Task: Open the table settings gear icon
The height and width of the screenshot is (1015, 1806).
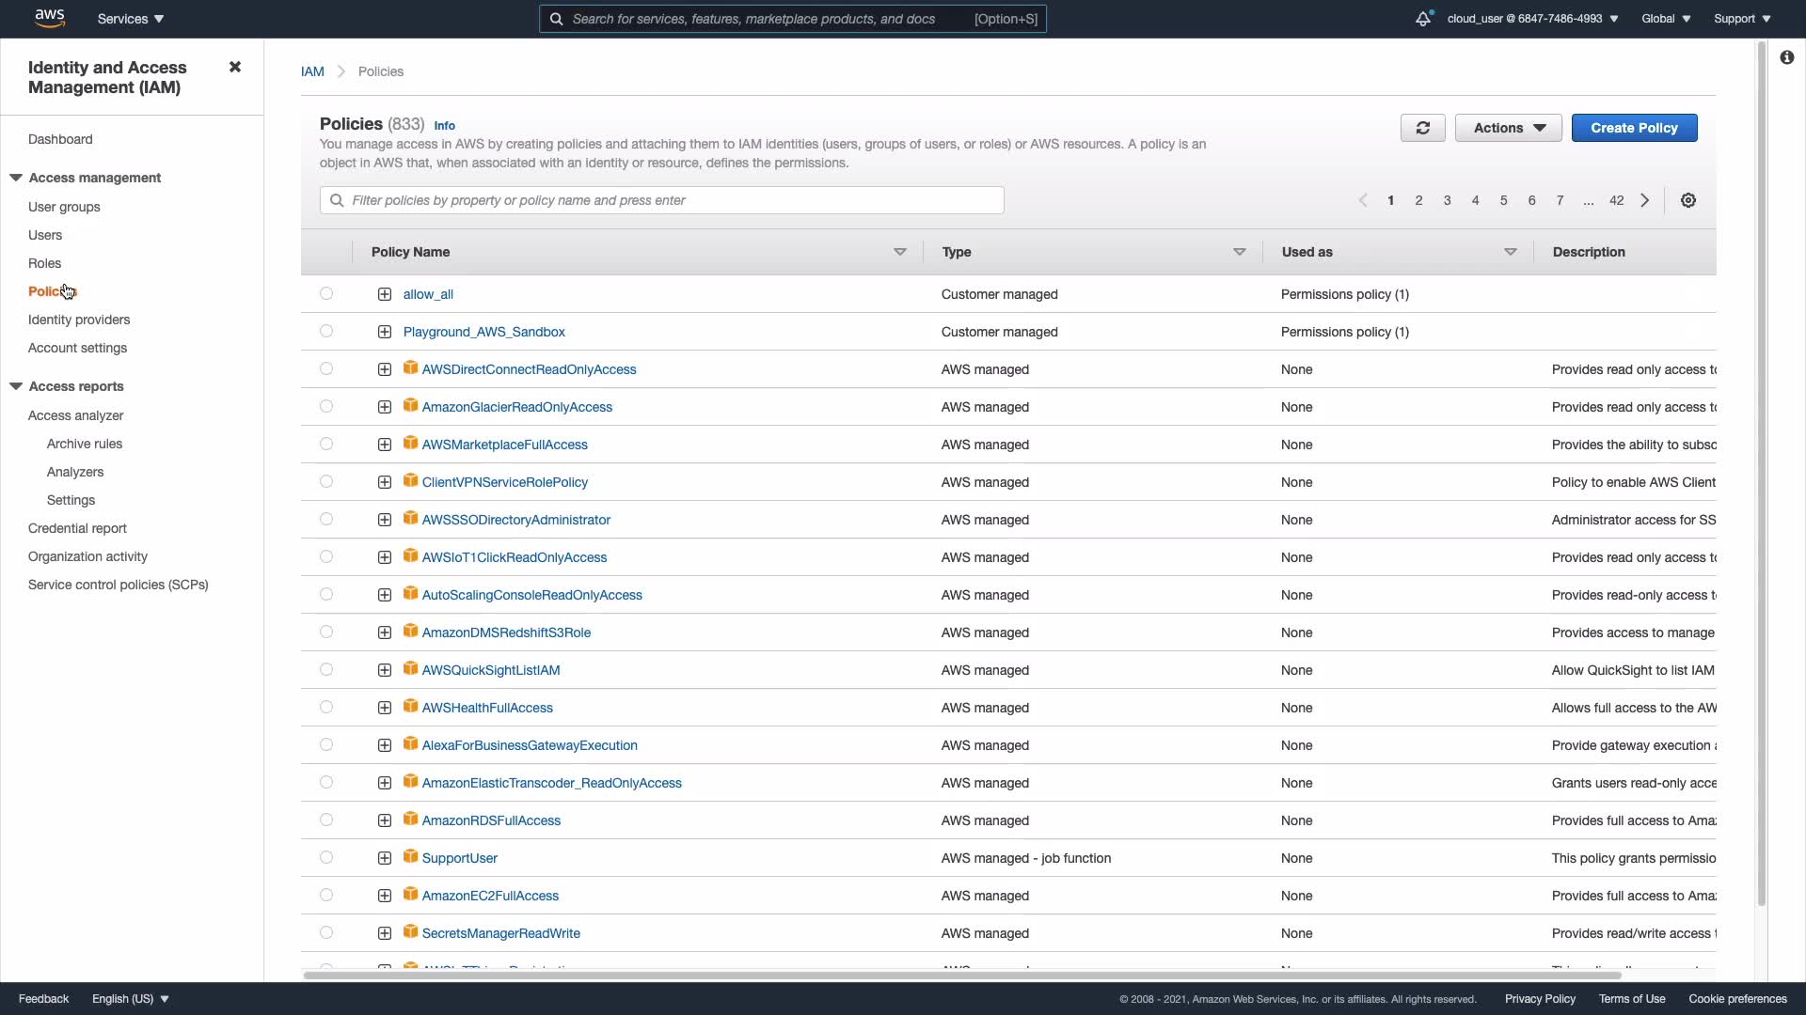Action: (1688, 200)
